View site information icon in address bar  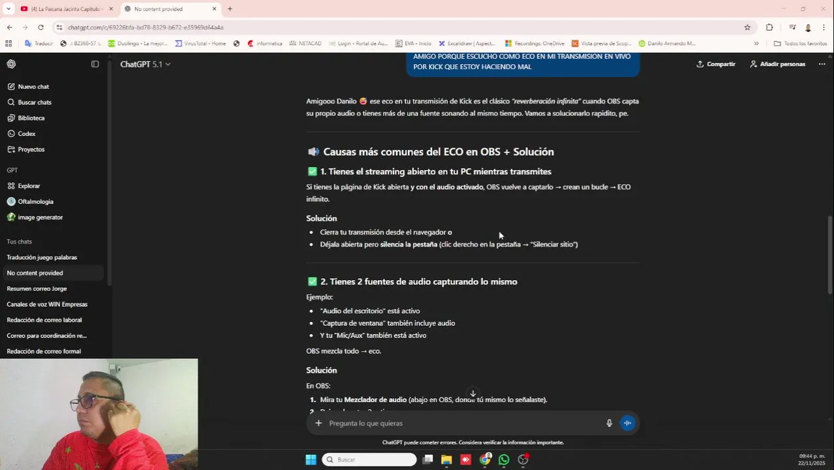point(59,27)
